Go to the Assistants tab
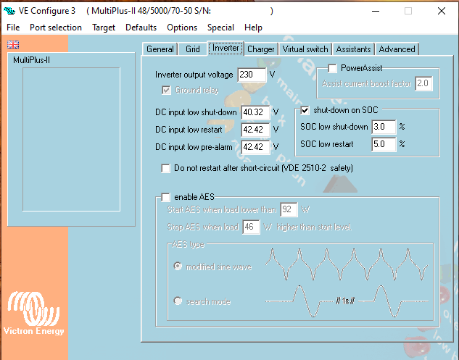Screen dimensions: 459x360 [x=353, y=49]
